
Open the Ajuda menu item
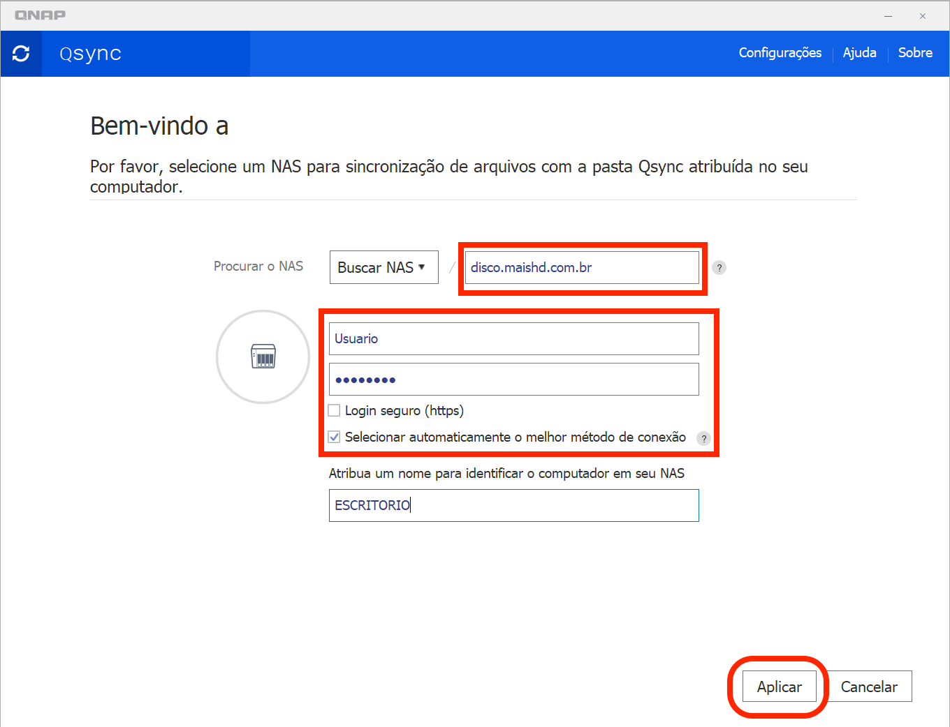[x=859, y=53]
